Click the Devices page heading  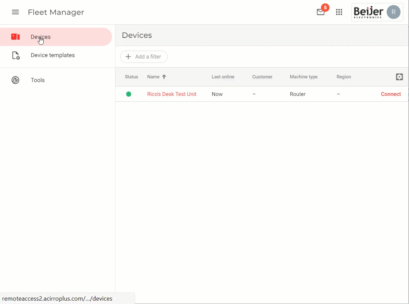137,35
